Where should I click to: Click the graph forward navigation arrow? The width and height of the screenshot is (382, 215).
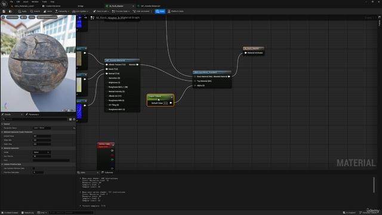point(85,17)
